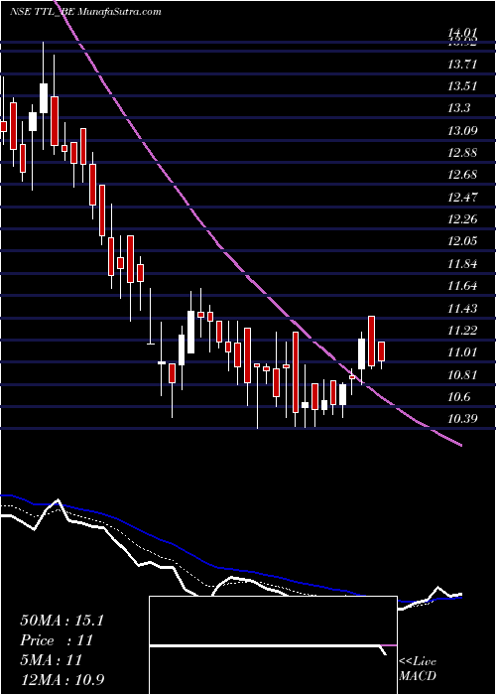Click inside the white-bordered MACD inset box
Screen dimensions: 496x695
point(273,645)
